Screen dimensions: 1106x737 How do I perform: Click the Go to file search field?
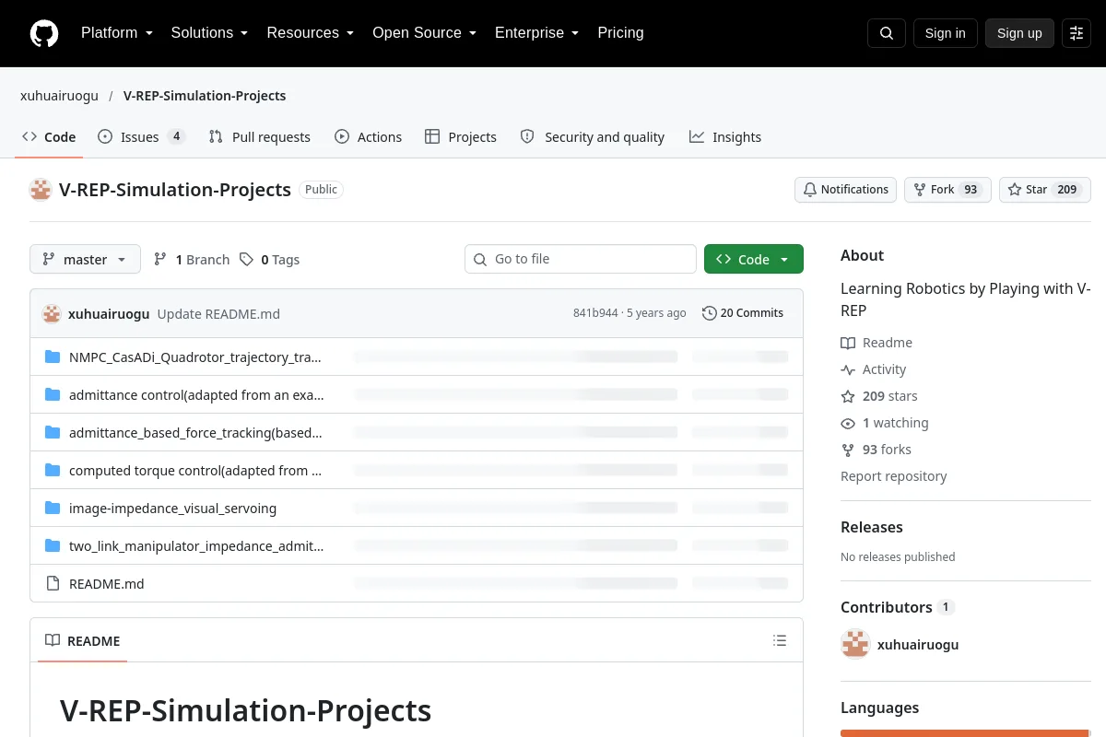pyautogui.click(x=581, y=260)
